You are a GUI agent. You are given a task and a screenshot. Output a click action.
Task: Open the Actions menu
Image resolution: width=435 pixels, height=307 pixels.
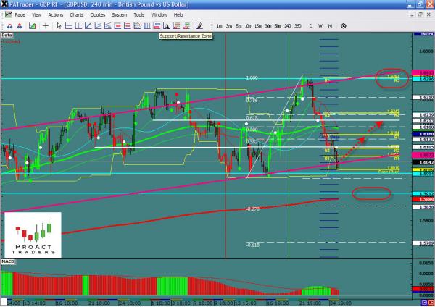tap(56, 15)
